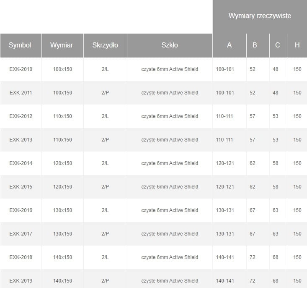
Task: Select the EXK-2019 symbol cell
Action: click(x=21, y=281)
